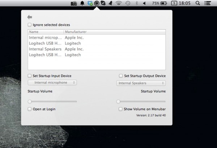Sort device list by Manufacturer column

[x=115, y=32]
